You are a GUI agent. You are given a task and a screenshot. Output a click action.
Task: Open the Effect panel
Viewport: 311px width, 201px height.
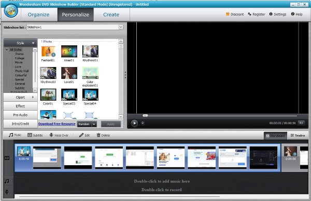pos(20,106)
